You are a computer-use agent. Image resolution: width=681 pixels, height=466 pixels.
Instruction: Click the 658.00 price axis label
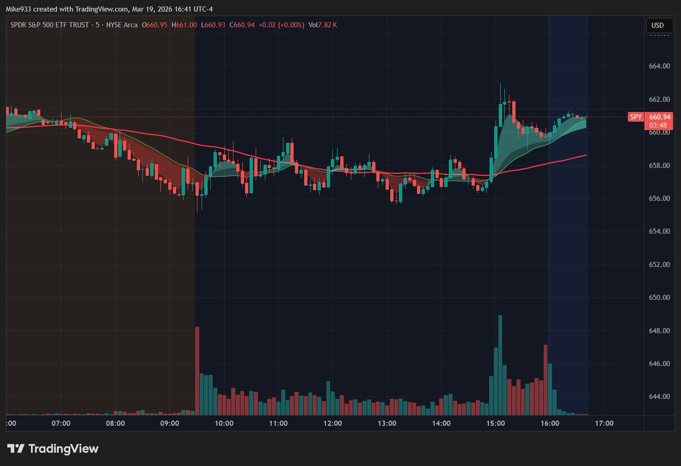[659, 165]
